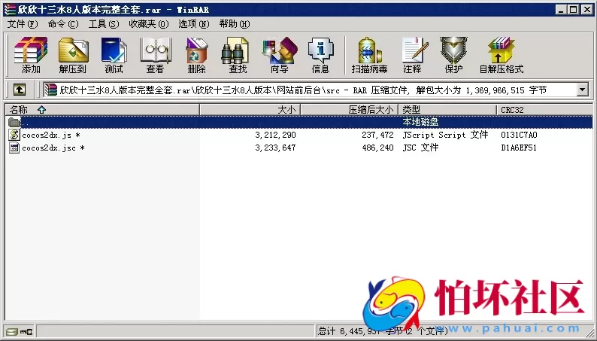The image size is (597, 341).
Task: Select the cocos2dx.jsc file name
Action: 53,148
